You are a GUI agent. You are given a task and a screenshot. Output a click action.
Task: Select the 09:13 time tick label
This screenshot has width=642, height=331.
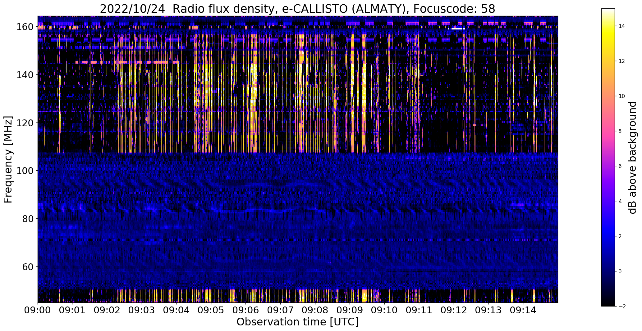pos(488,310)
